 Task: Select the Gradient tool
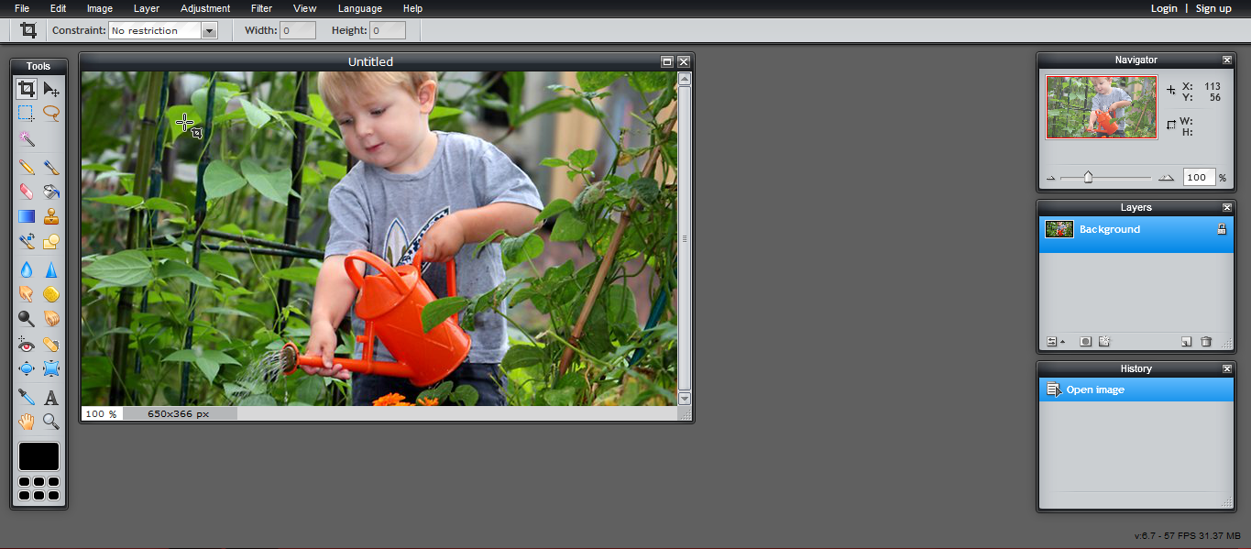pos(26,215)
